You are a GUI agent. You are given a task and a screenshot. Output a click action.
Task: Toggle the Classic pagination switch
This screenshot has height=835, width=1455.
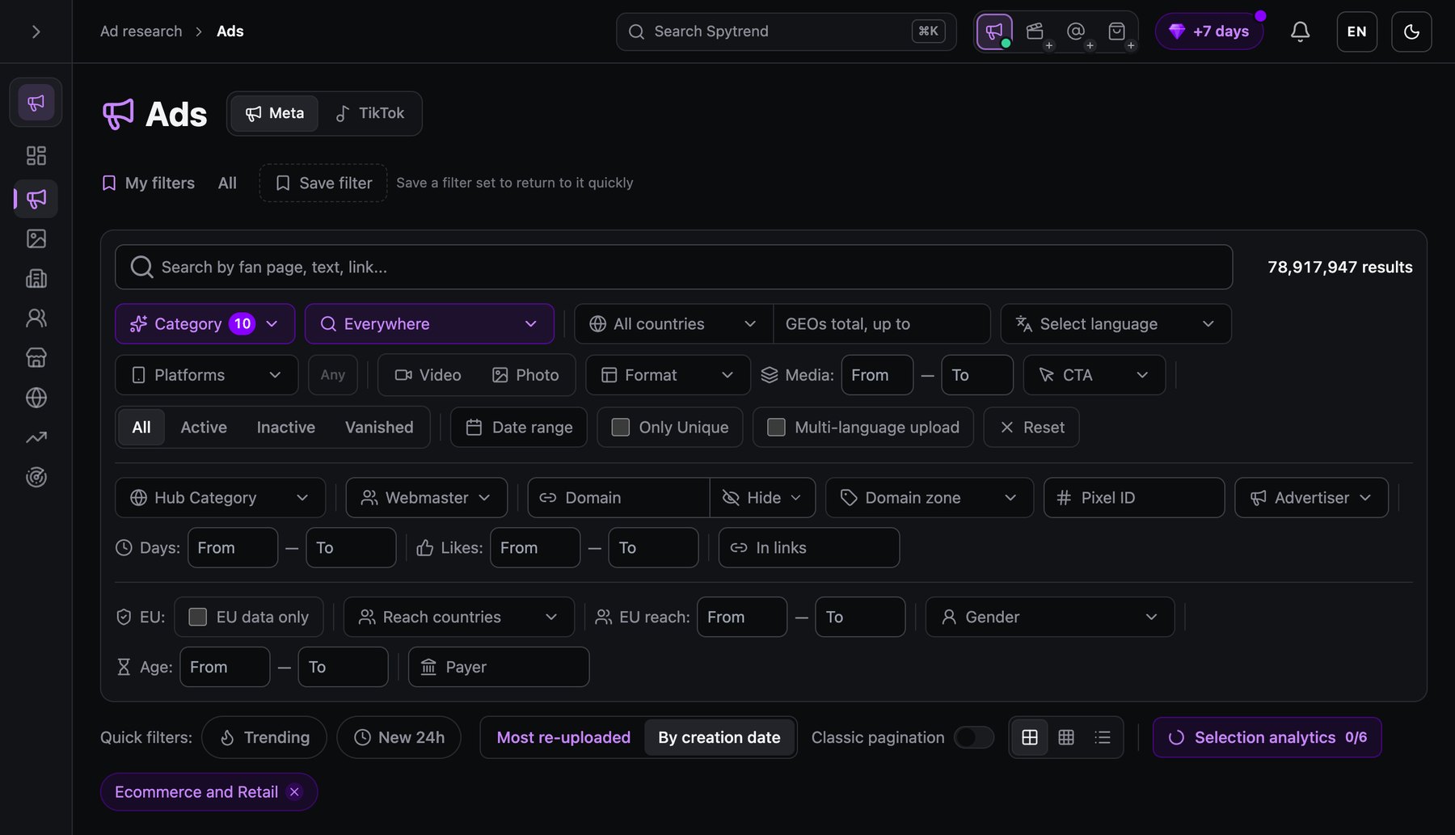974,737
